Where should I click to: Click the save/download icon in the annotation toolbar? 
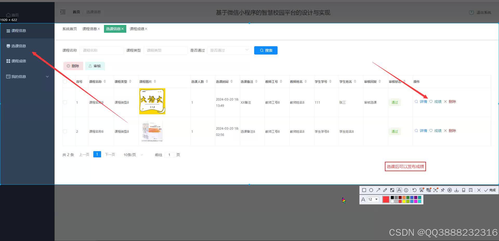457,190
